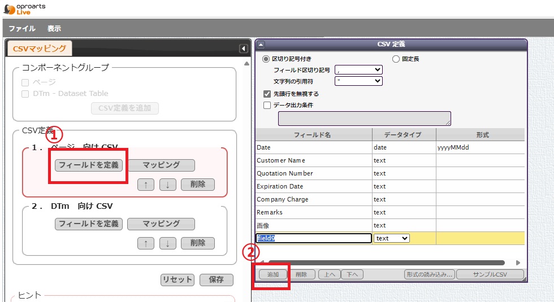Select the 固定長 radio option
The height and width of the screenshot is (302, 554).
[396, 59]
